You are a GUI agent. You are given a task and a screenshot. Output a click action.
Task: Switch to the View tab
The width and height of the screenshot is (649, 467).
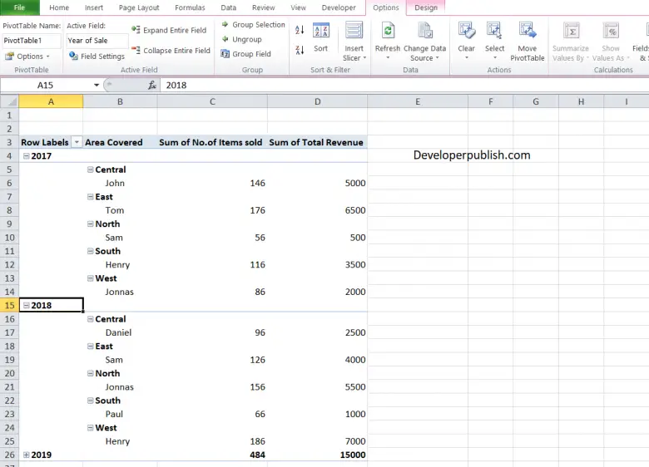point(298,7)
